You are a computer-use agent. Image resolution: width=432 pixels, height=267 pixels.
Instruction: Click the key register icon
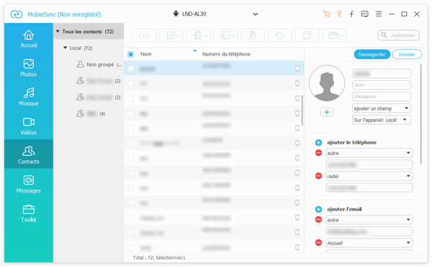tap(339, 14)
